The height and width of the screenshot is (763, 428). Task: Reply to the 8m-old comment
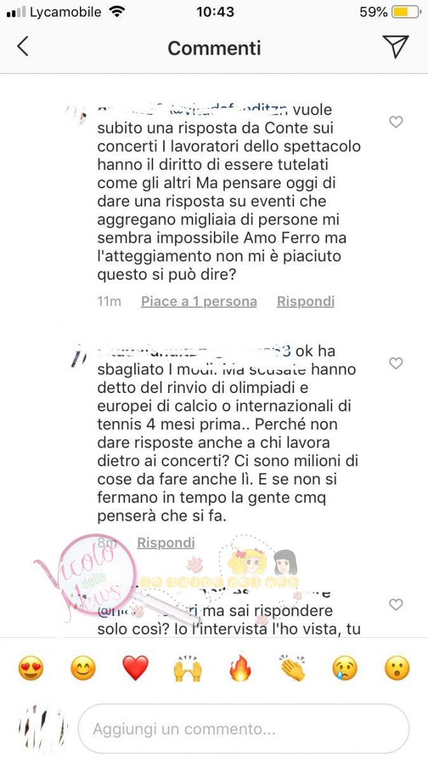pyautogui.click(x=166, y=542)
